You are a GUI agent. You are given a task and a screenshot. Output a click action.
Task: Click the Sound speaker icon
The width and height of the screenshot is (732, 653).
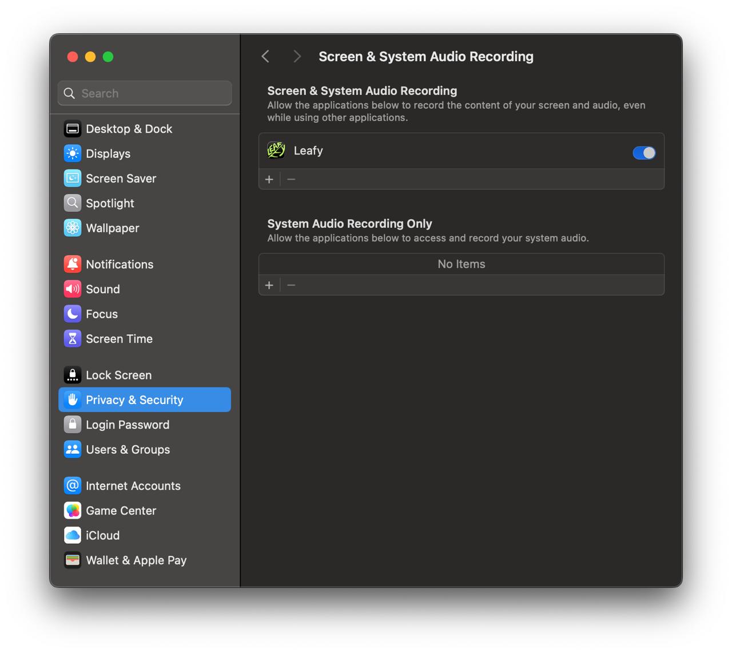[x=73, y=289]
